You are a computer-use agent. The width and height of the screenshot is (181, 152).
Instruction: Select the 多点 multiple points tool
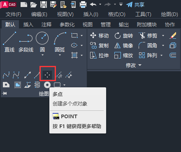47,75
